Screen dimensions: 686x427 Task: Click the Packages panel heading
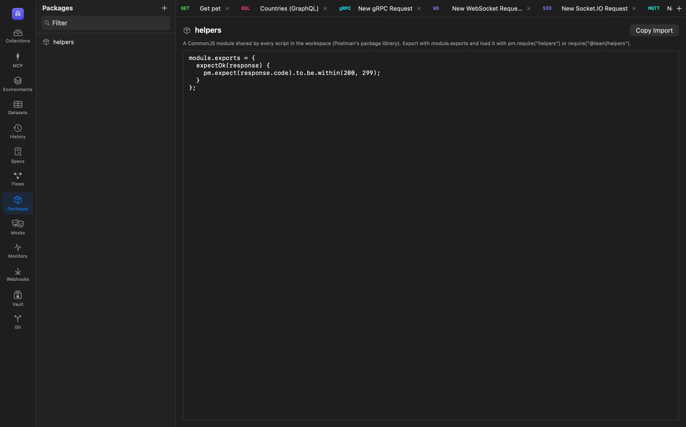pos(58,8)
